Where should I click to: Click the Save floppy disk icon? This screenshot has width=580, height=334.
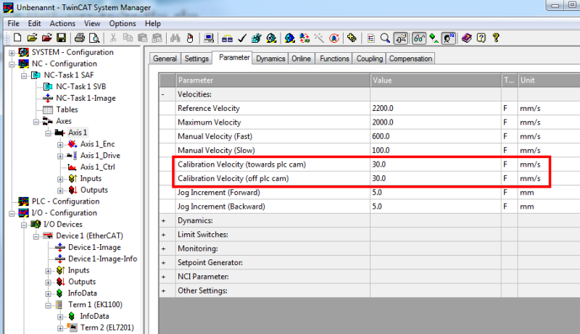tap(61, 38)
